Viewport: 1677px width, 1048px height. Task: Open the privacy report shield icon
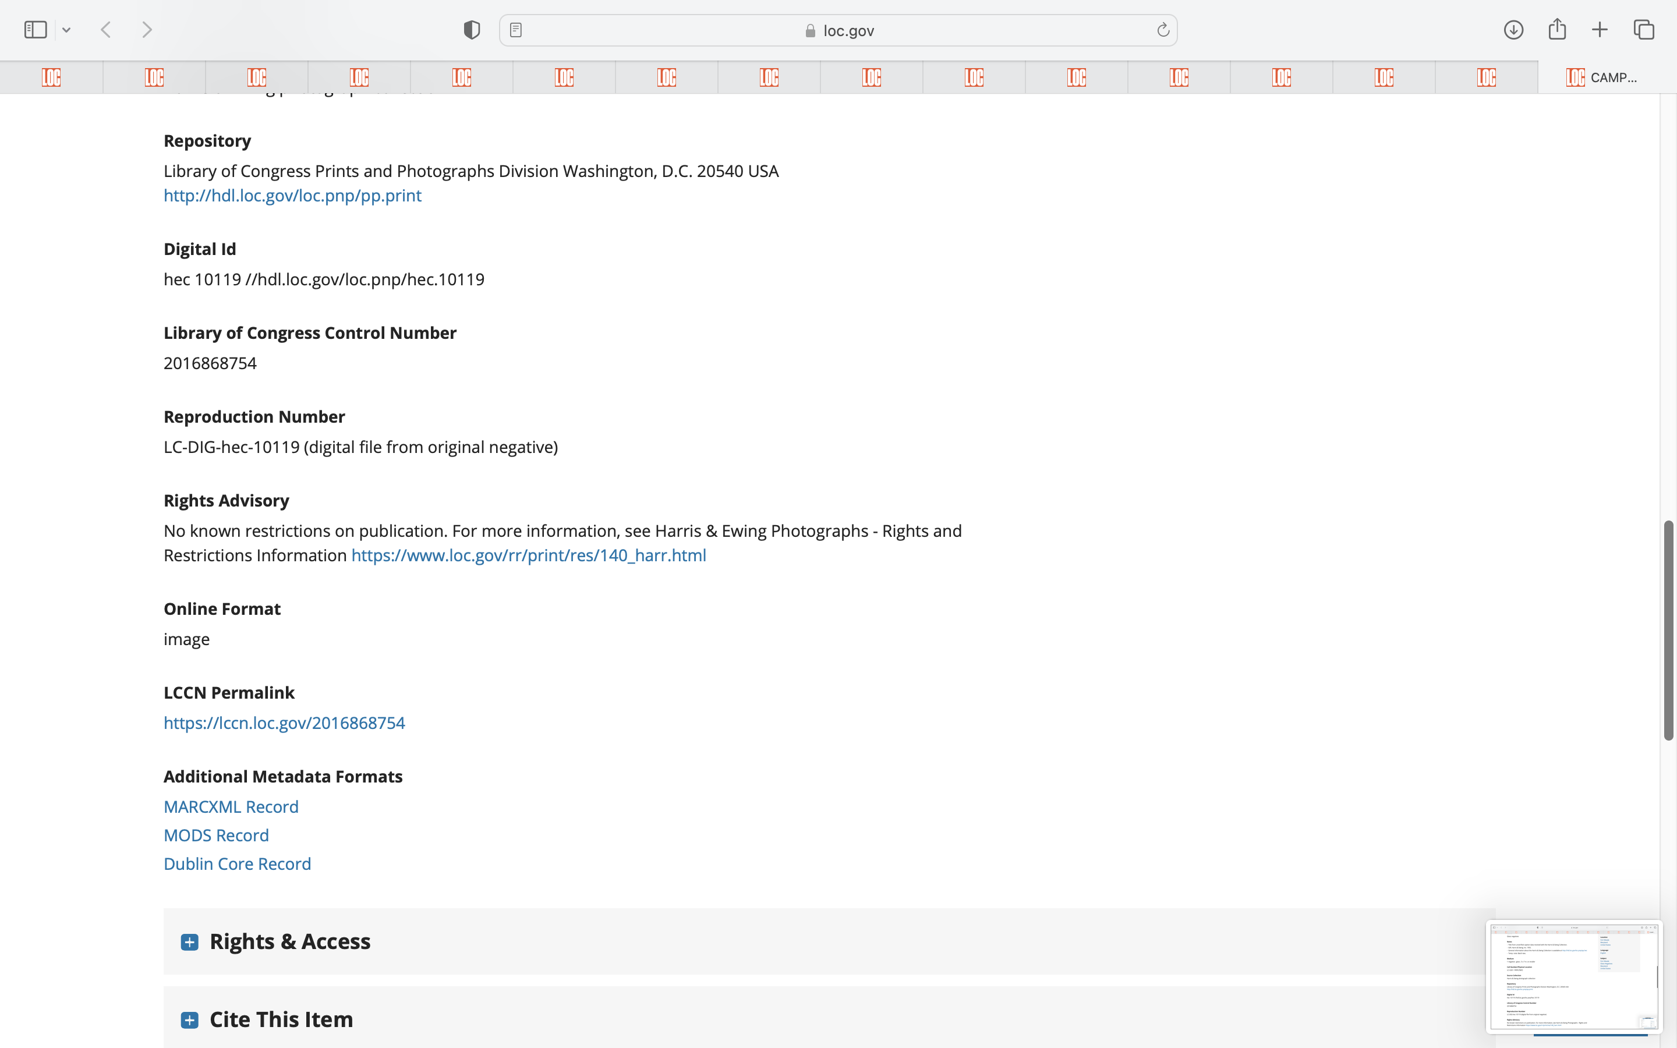click(x=472, y=30)
